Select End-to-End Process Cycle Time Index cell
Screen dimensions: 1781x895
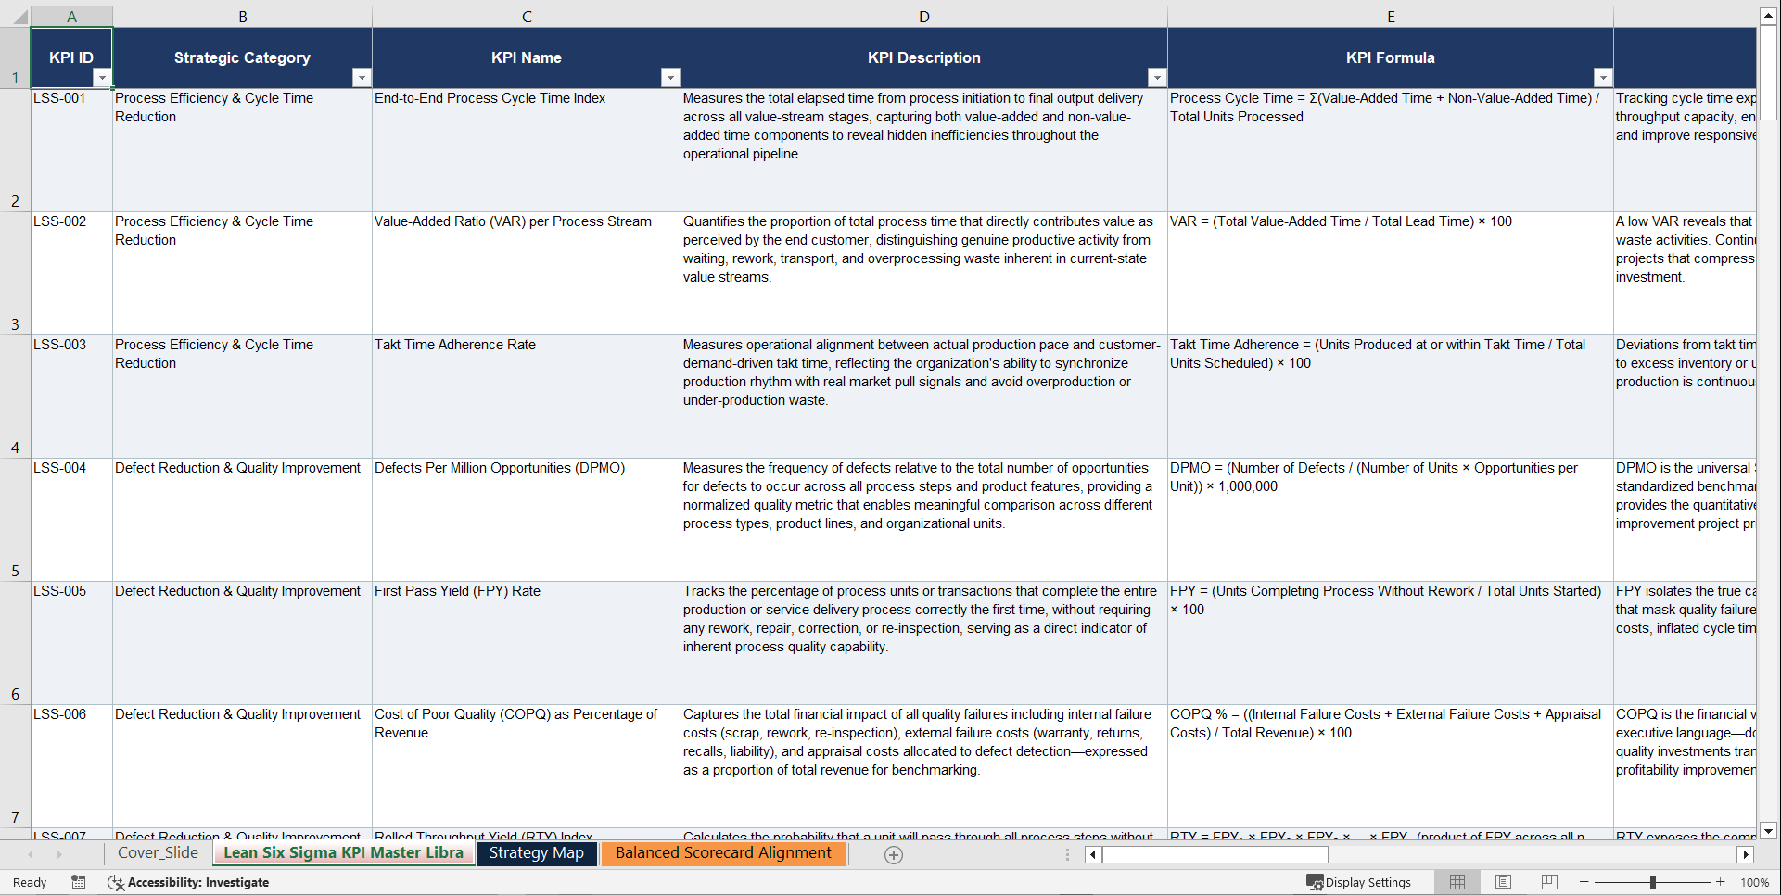(527, 150)
